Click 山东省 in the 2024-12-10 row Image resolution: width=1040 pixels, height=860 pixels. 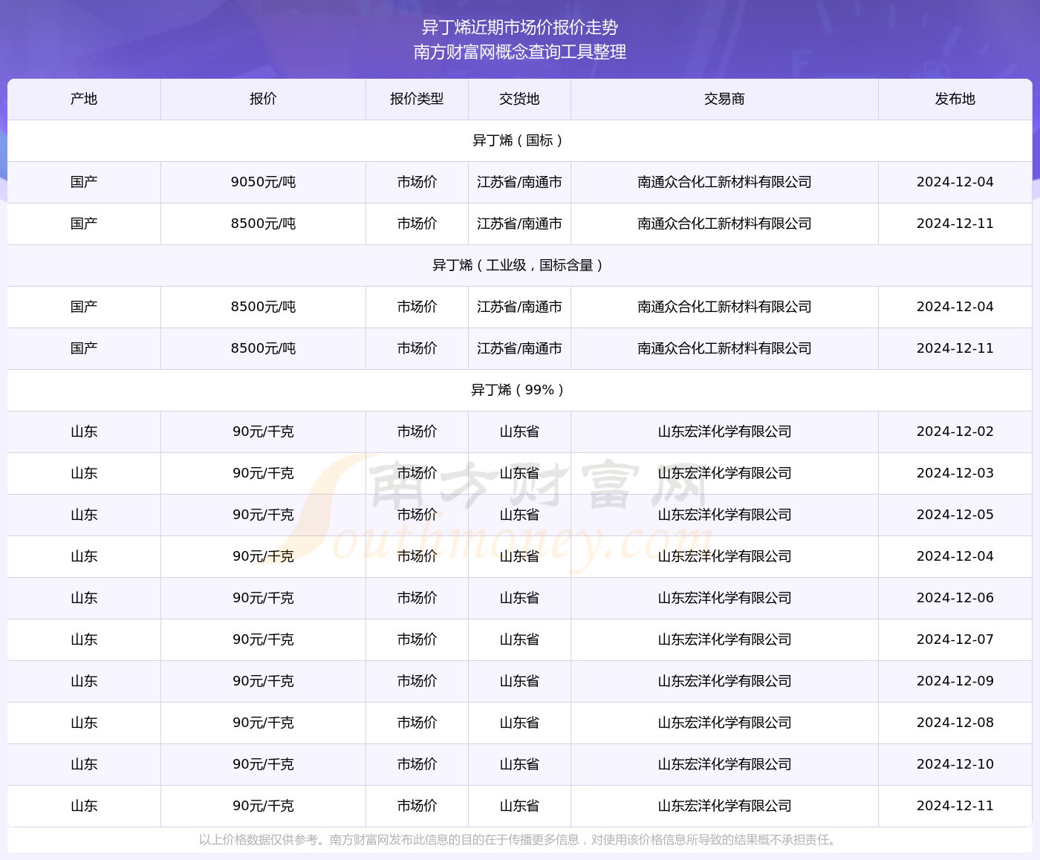pyautogui.click(x=519, y=764)
